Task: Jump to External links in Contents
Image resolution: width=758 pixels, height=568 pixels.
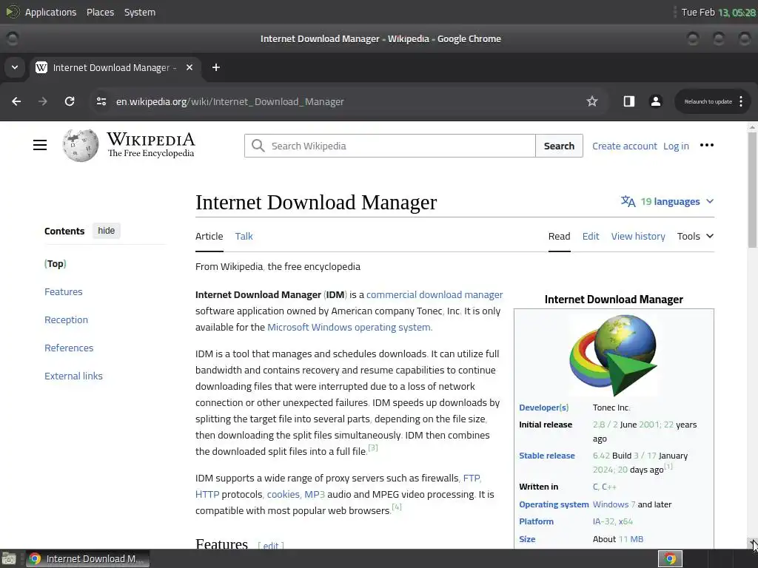Action: coord(73,376)
